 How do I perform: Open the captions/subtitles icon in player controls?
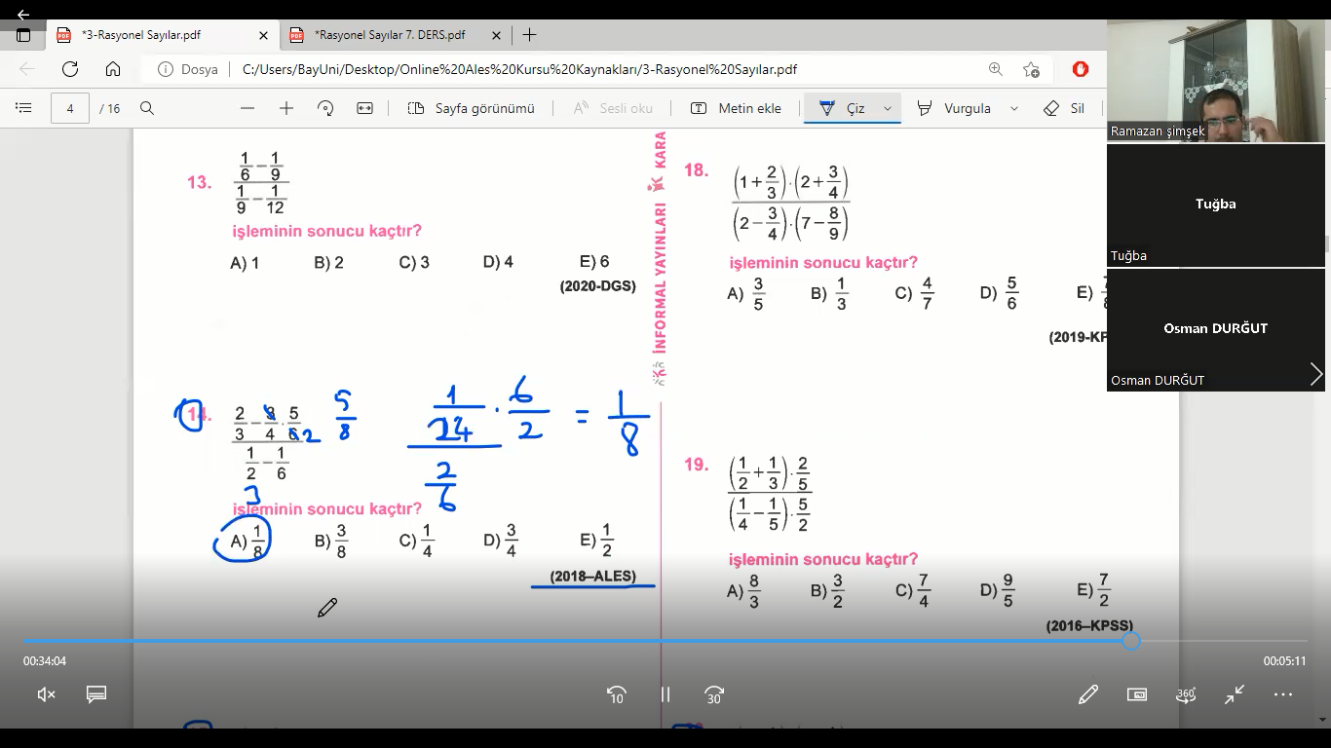click(95, 694)
